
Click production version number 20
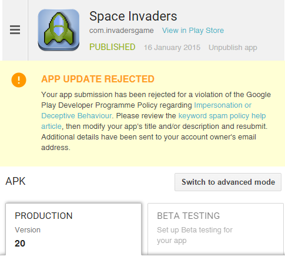coord(20,244)
